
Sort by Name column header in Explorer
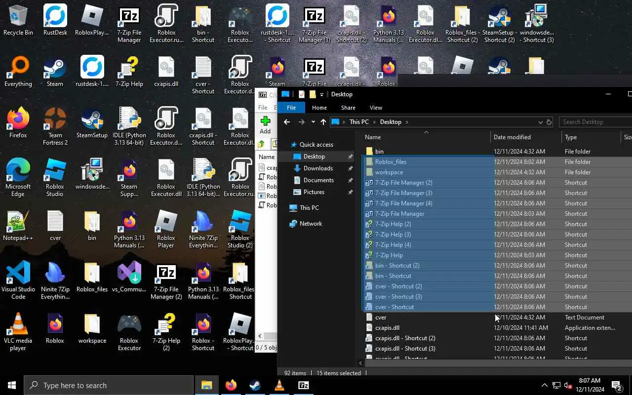click(426, 137)
